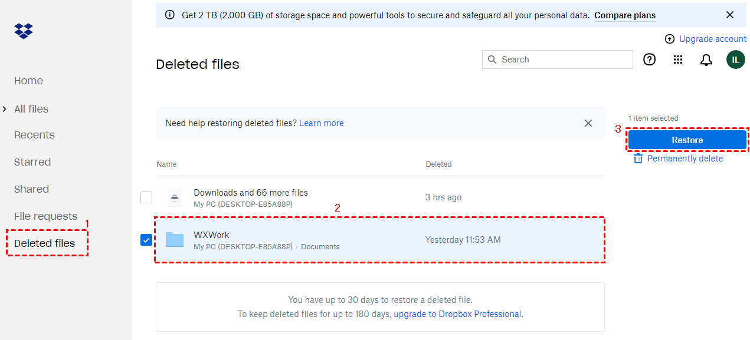Click the WXWork folder icon

[175, 239]
